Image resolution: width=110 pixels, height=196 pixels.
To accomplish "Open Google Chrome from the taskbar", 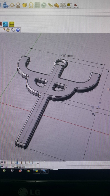I will [28, 171].
